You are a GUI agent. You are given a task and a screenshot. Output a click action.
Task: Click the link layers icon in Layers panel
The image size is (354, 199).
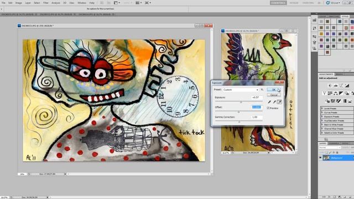[x=324, y=197]
